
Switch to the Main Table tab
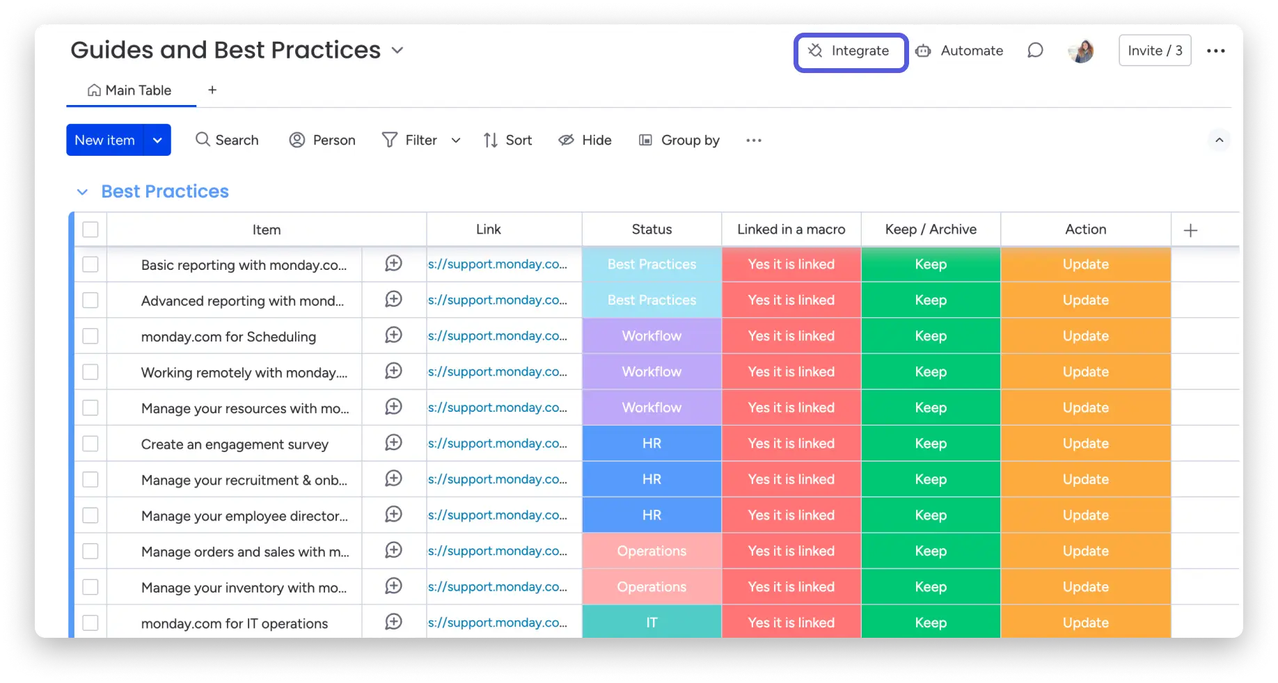tap(130, 90)
